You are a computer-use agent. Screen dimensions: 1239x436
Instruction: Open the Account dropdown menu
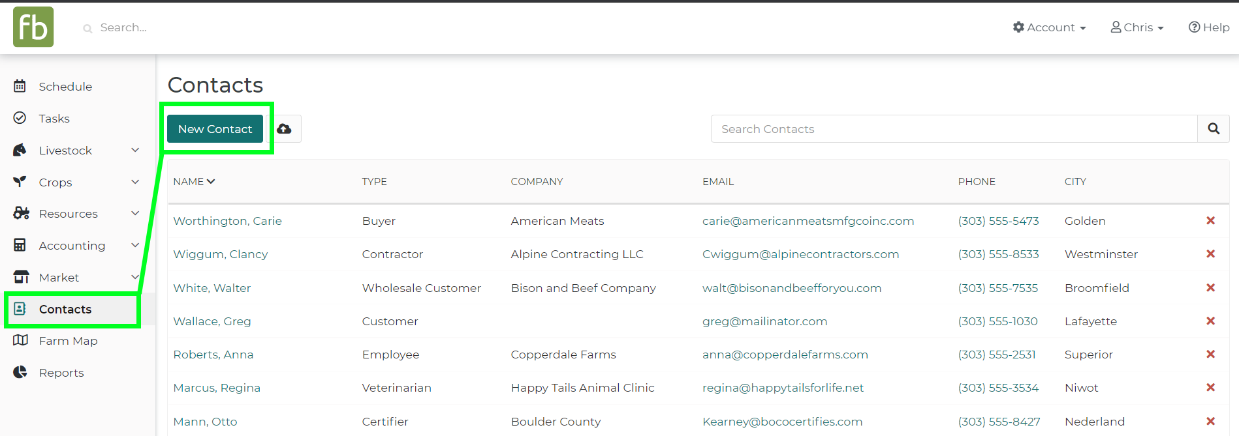1049,27
